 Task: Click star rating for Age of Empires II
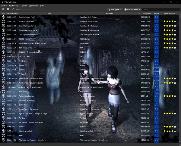pos(170,113)
